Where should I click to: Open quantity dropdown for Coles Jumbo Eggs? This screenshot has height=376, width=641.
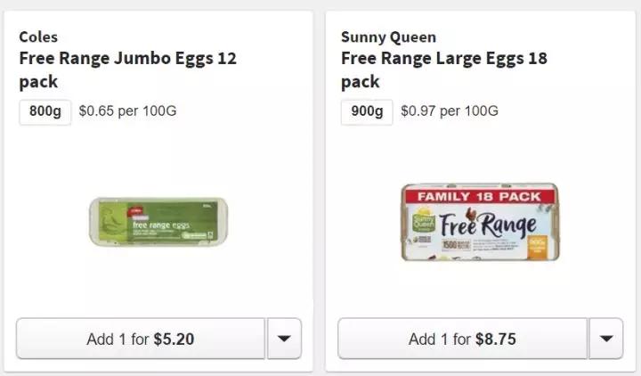(284, 339)
